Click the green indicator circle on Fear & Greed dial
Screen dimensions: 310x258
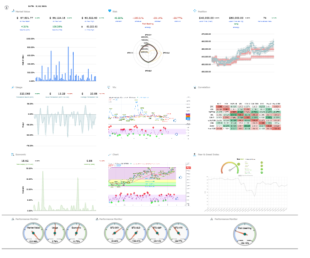[238, 164]
